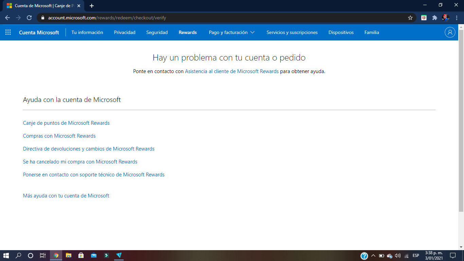Open the Asistencia al cliente link

tap(231, 71)
